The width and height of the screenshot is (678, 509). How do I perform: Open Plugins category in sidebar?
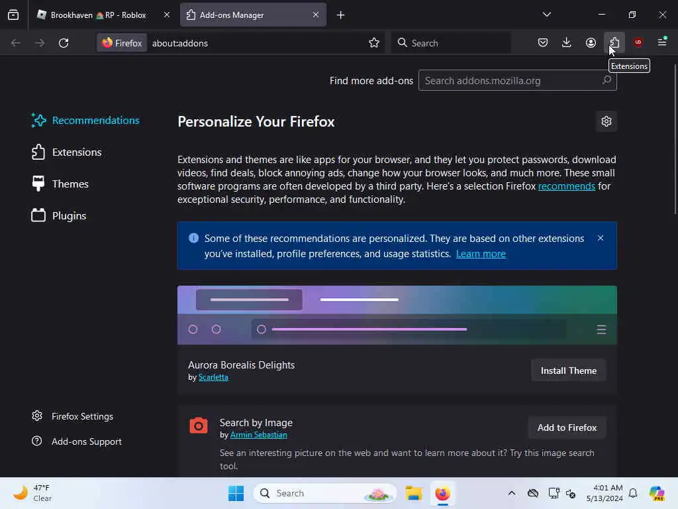[59, 215]
